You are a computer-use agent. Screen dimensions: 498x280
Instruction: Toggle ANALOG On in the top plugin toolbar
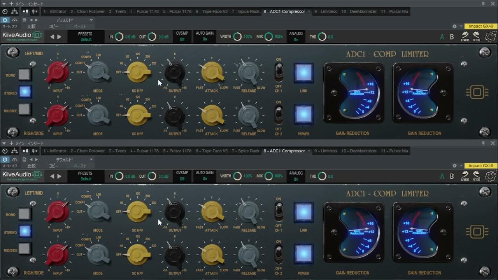point(296,37)
